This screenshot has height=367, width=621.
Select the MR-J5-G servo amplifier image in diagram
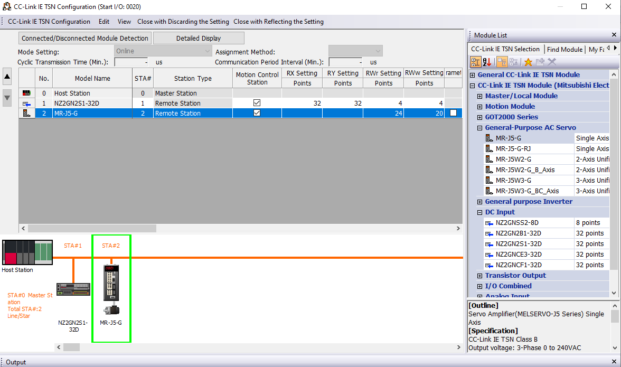tap(111, 283)
